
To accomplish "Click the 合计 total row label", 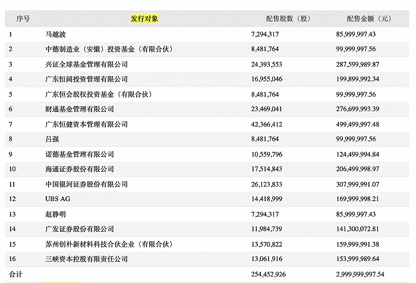I will (16, 274).
